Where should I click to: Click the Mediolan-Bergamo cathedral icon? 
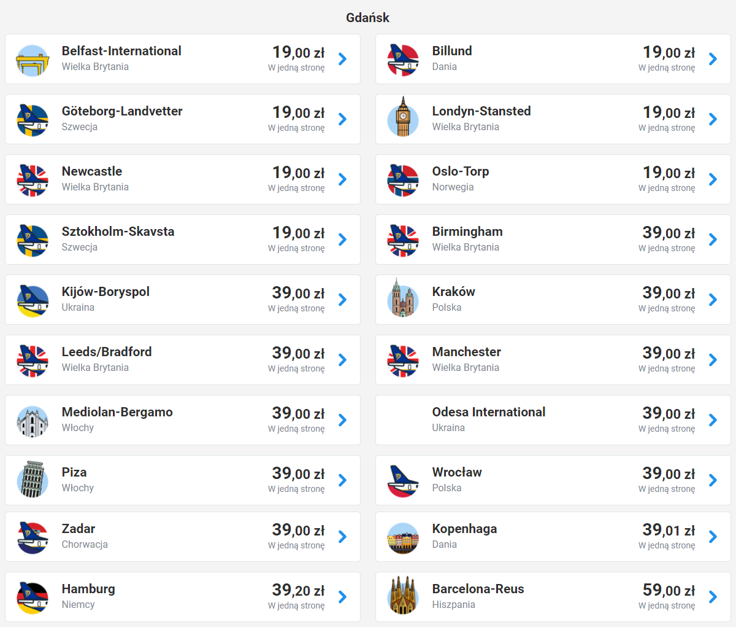33,421
